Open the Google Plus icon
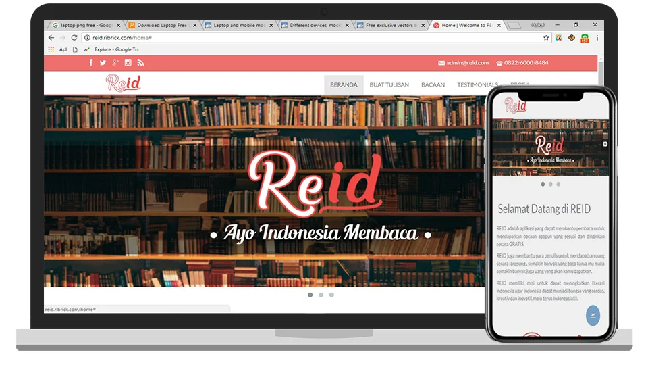Screen dimensions: 648x365 tap(115, 63)
